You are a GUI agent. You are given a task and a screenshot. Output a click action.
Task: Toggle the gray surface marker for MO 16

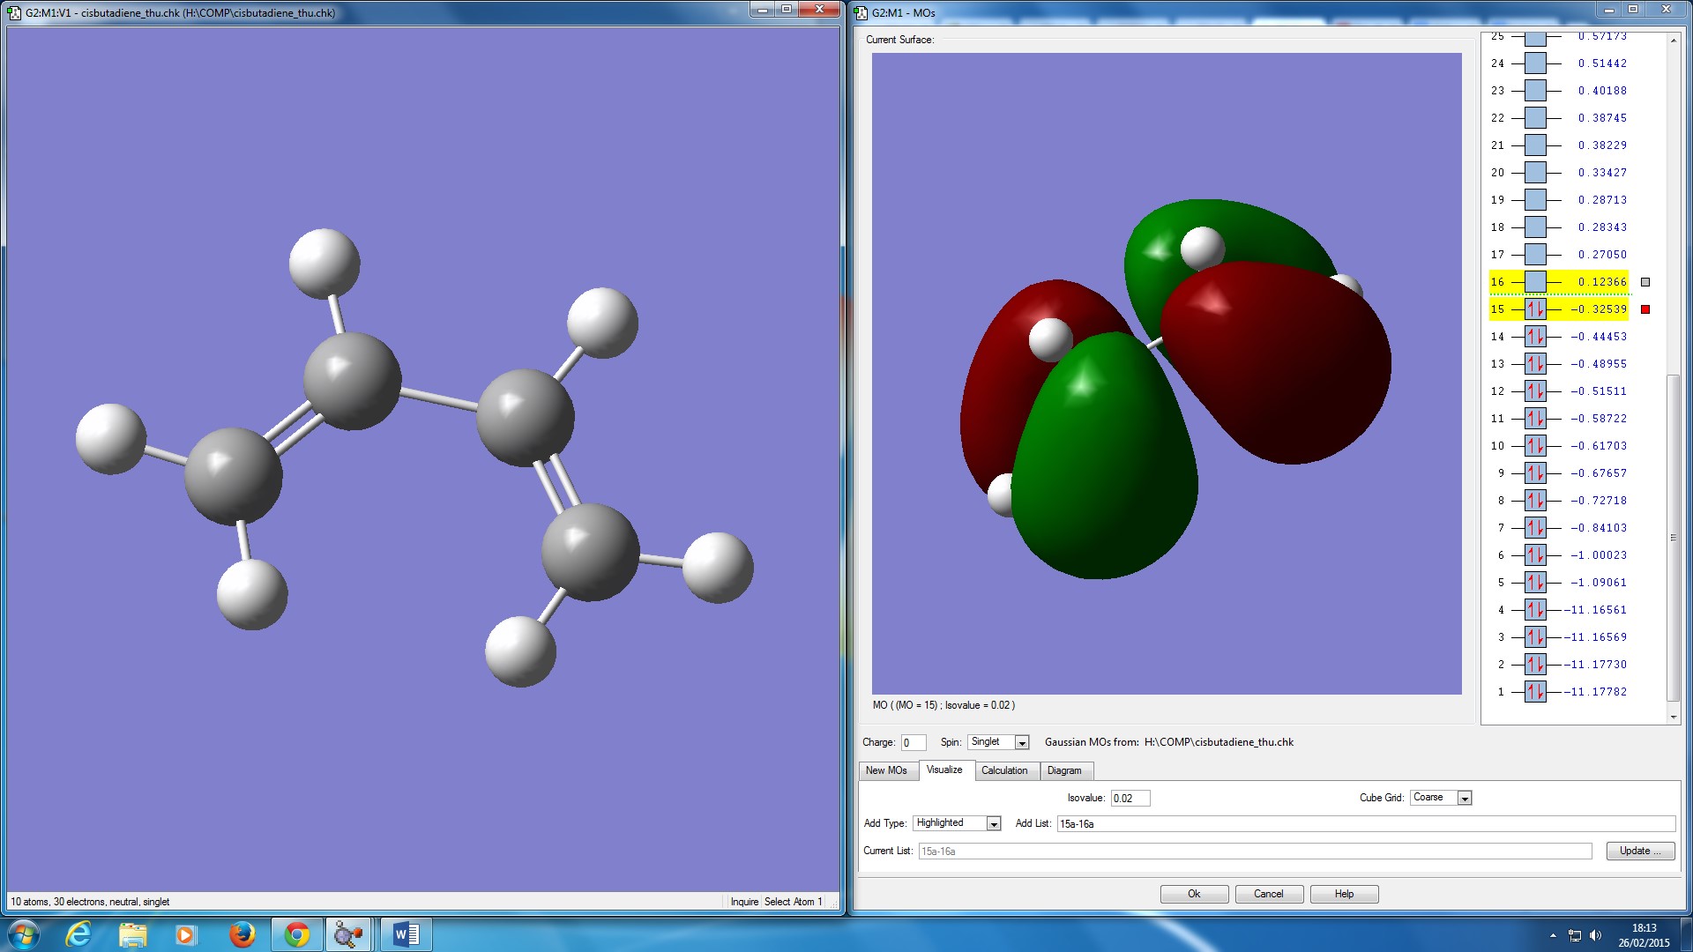pos(1645,282)
